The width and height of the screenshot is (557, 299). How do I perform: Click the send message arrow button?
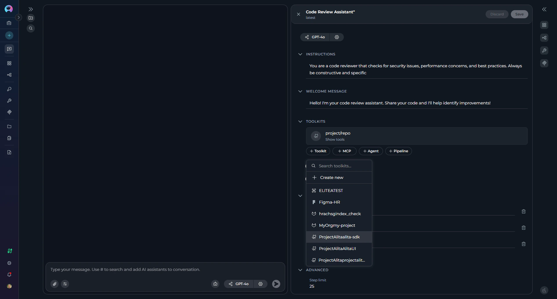[276, 284]
